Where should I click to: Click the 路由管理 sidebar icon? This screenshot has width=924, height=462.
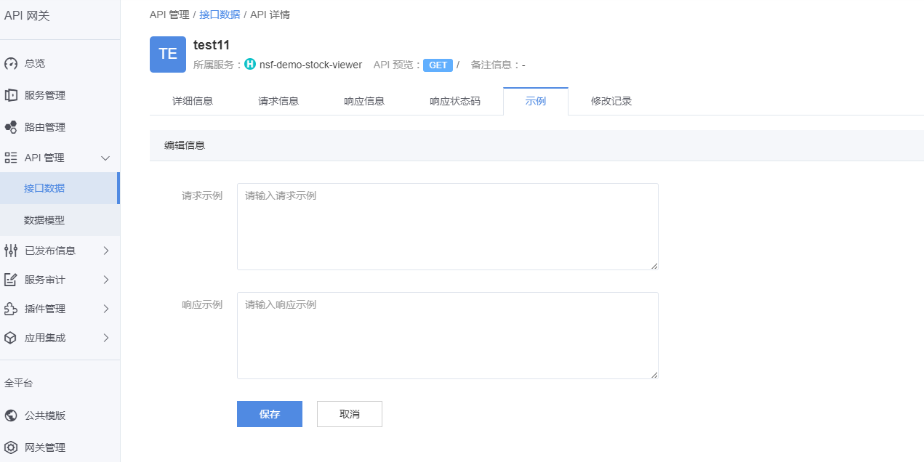11,127
